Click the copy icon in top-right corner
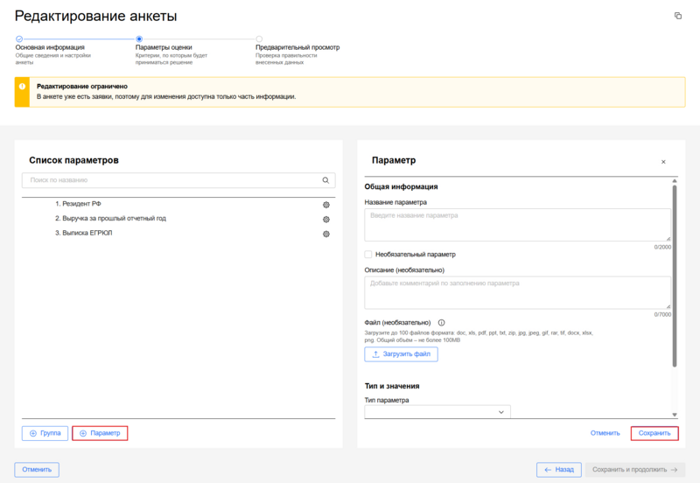Viewport: 700px width, 483px height. 677,16
